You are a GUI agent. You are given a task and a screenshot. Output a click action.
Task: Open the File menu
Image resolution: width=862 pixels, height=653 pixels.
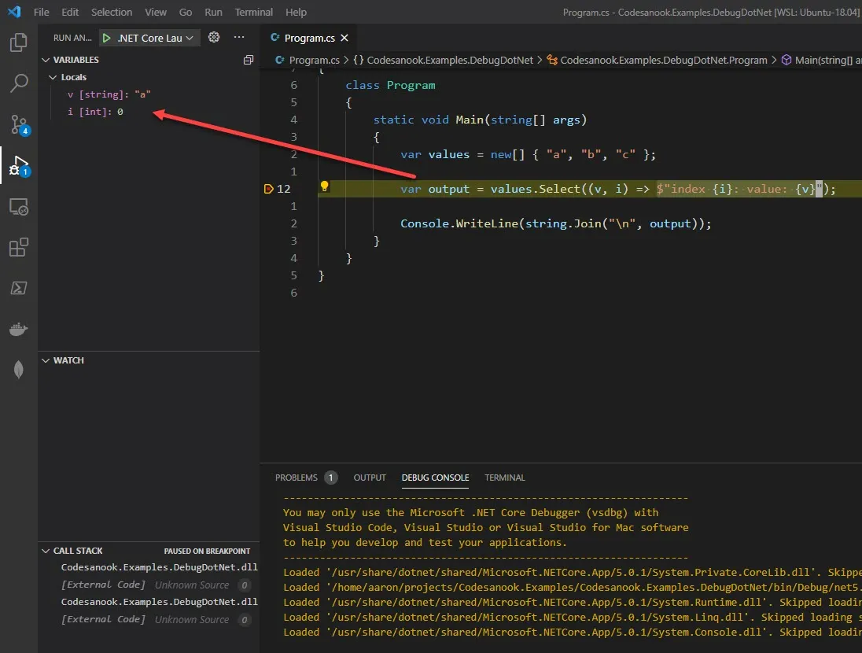click(41, 12)
